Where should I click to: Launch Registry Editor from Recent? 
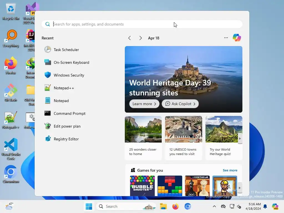(x=62, y=139)
